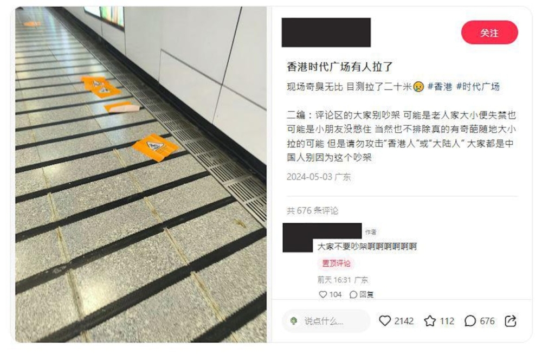
Task: Click the 2024-05-03 广东 post date line
Action: (x=319, y=177)
